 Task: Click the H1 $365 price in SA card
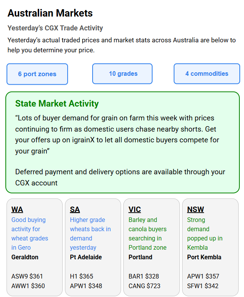point(81,276)
